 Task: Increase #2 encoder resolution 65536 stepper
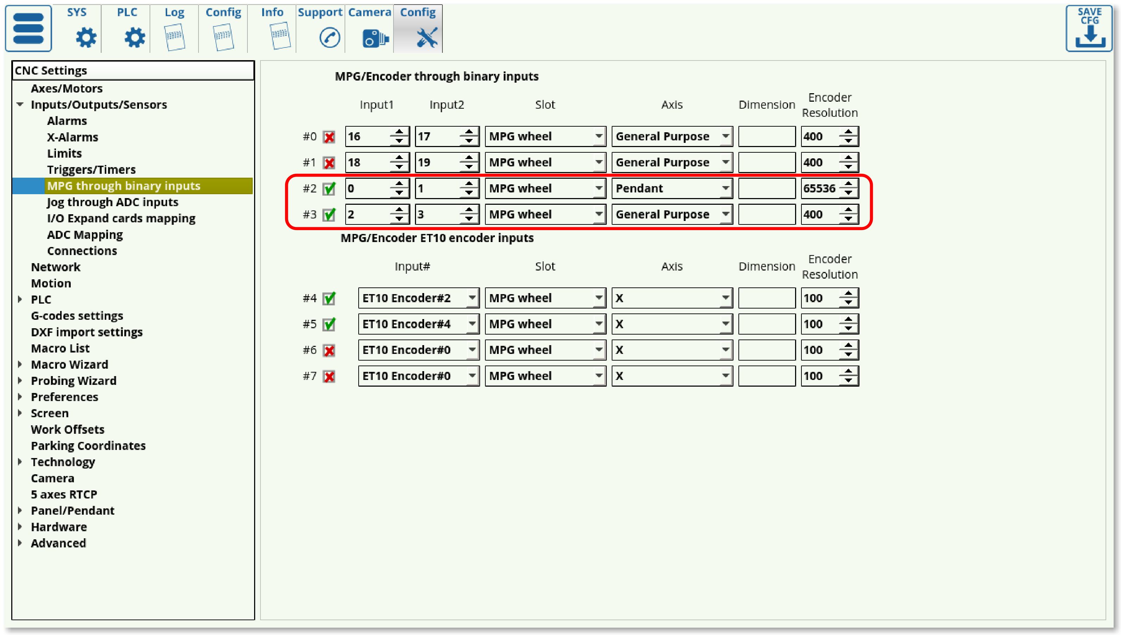click(848, 184)
